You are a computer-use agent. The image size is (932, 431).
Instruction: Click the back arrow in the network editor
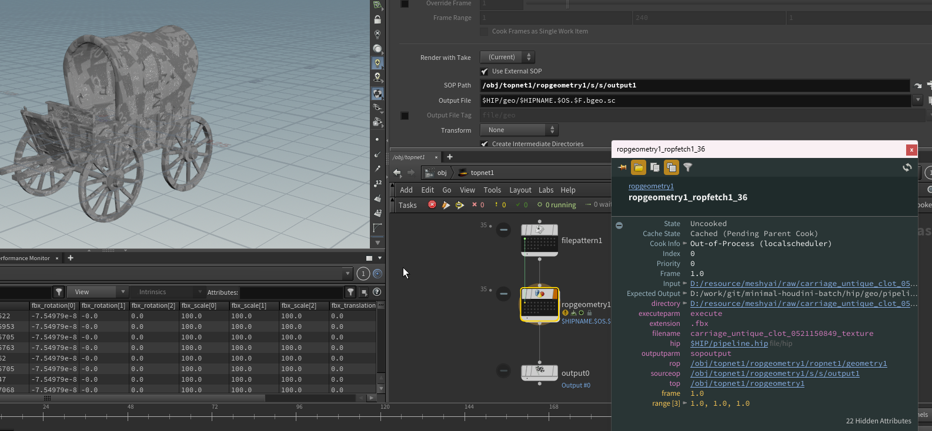pyautogui.click(x=397, y=173)
